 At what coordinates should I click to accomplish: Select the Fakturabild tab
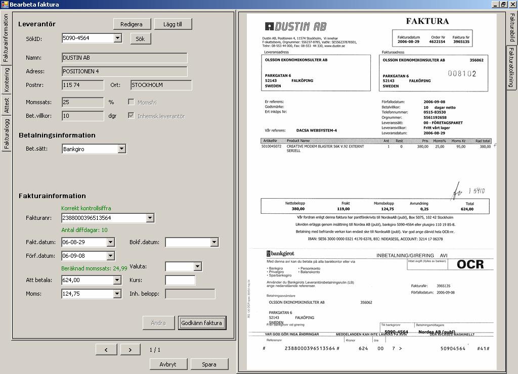coord(511,28)
